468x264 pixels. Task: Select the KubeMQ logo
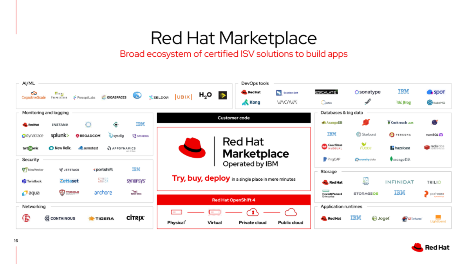(x=436, y=102)
